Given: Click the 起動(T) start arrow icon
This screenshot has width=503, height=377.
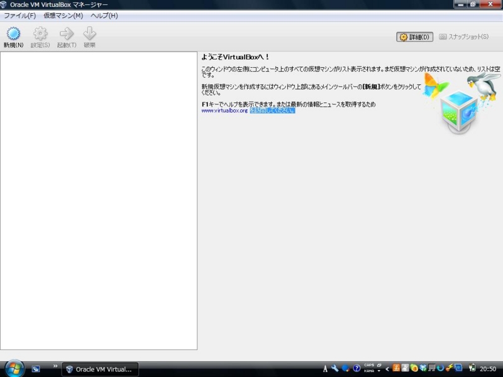Looking at the screenshot, I should (67, 33).
